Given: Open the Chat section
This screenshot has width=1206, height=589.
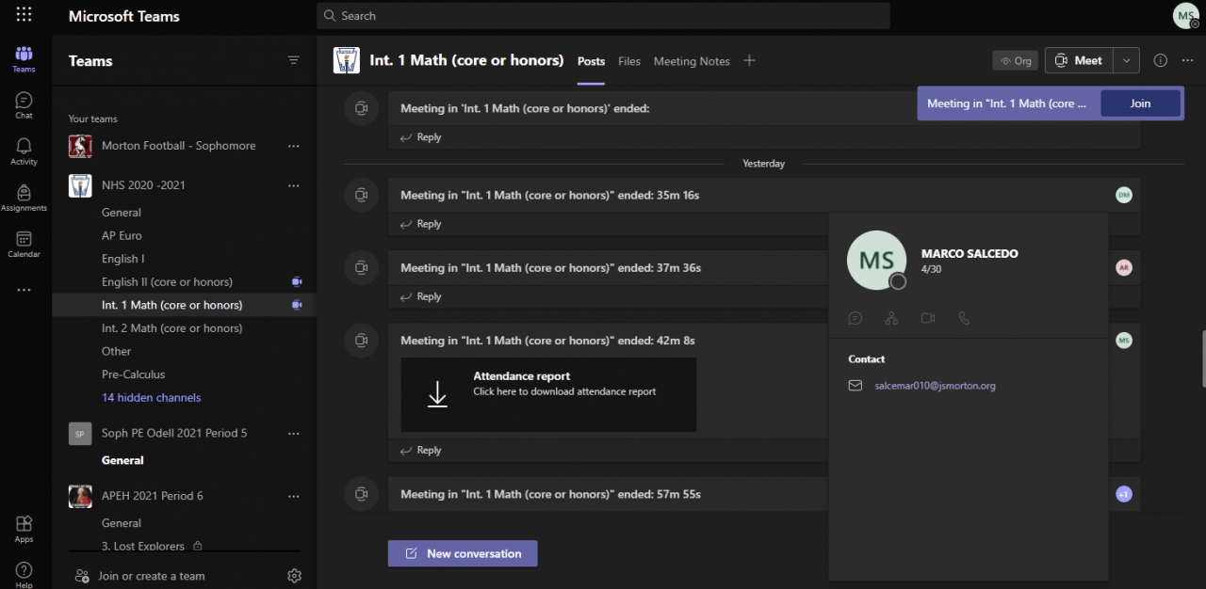Looking at the screenshot, I should pyautogui.click(x=24, y=104).
